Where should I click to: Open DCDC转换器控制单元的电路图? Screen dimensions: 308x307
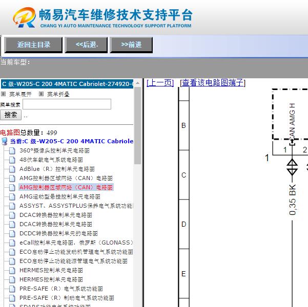click(58, 233)
